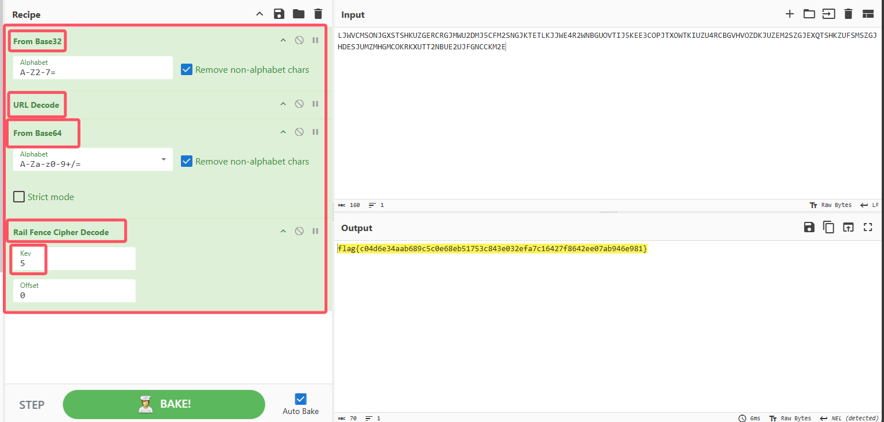
Task: Edit the Rail Fence Key field
Action: pyautogui.click(x=74, y=259)
